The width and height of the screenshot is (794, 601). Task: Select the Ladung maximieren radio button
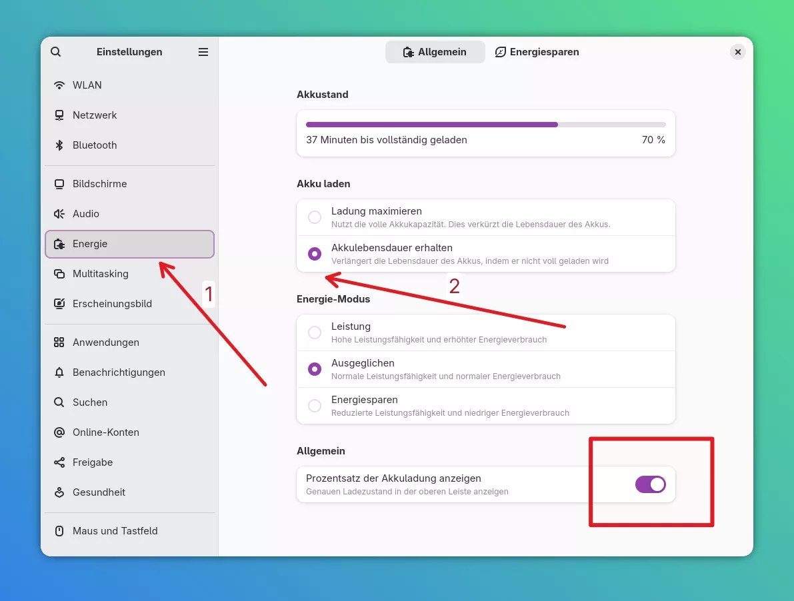315,217
